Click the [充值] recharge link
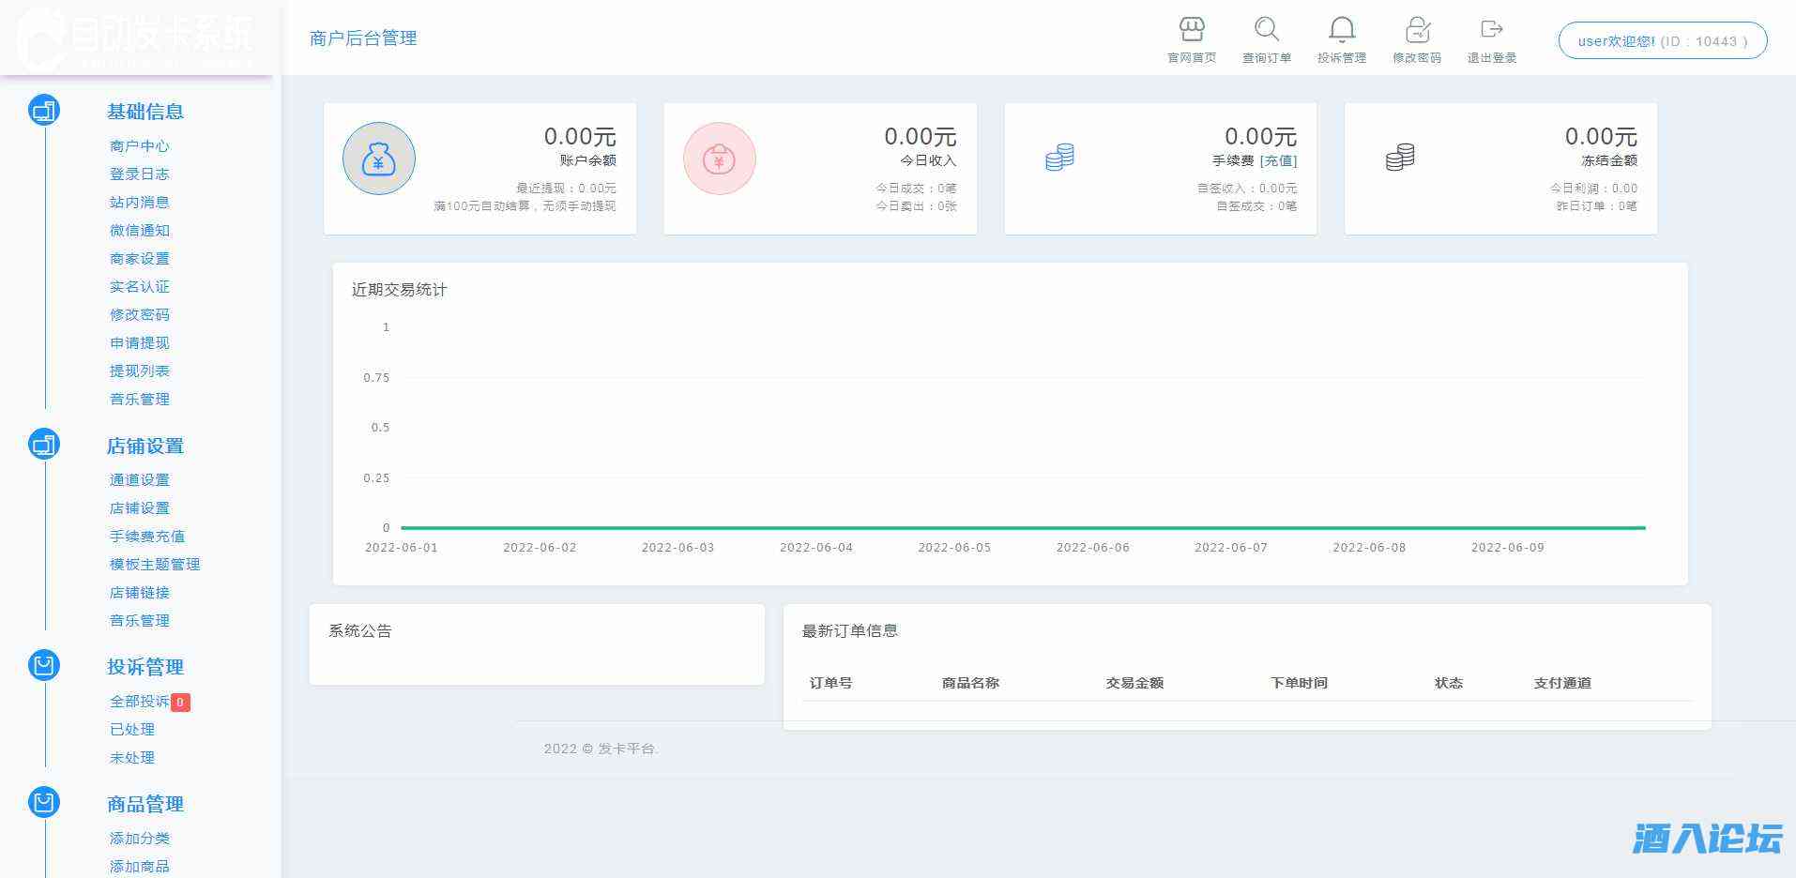Viewport: 1796px width, 878px height. coord(1278,160)
